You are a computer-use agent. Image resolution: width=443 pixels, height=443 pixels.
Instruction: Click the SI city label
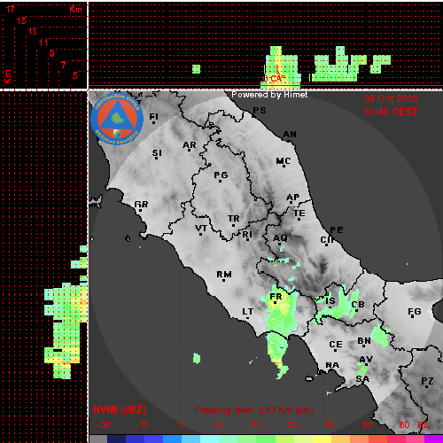click(x=157, y=153)
